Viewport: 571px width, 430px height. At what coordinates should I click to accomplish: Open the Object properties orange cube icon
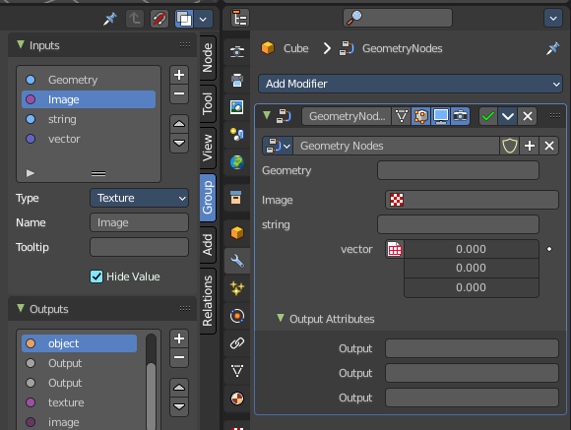click(x=237, y=232)
